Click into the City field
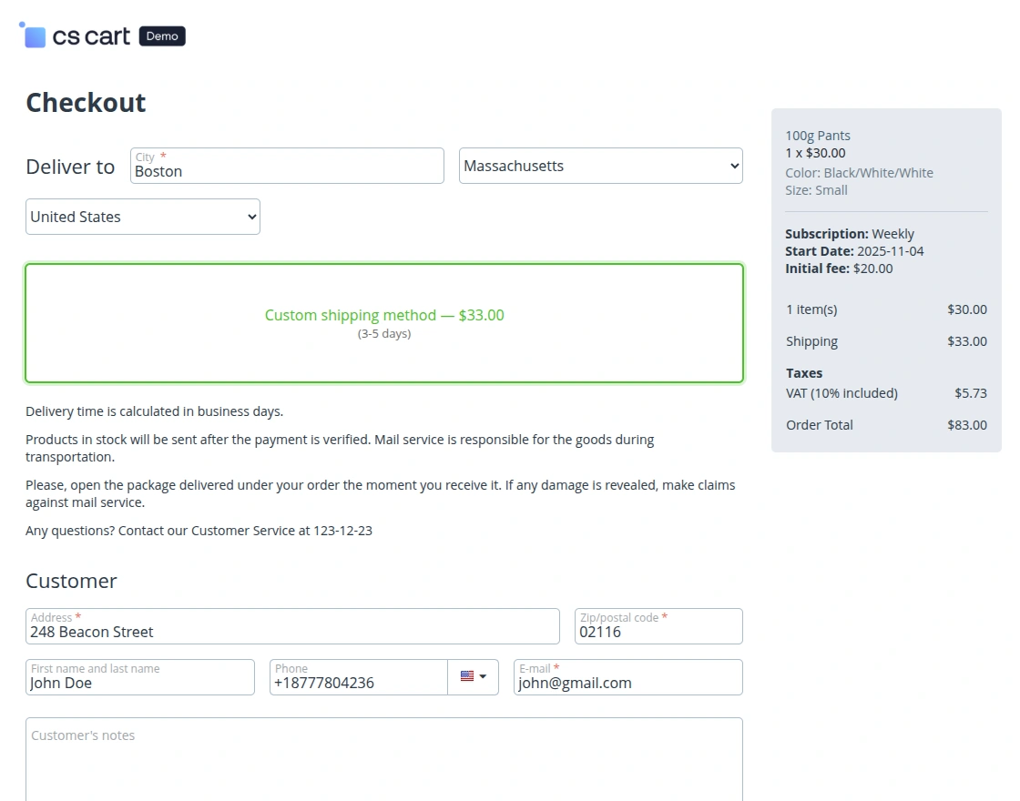1020x801 pixels. click(x=287, y=170)
